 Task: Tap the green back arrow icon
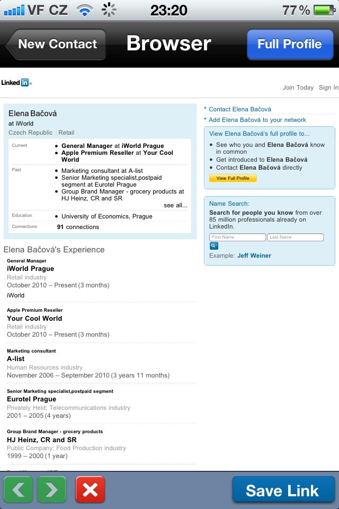18,489
